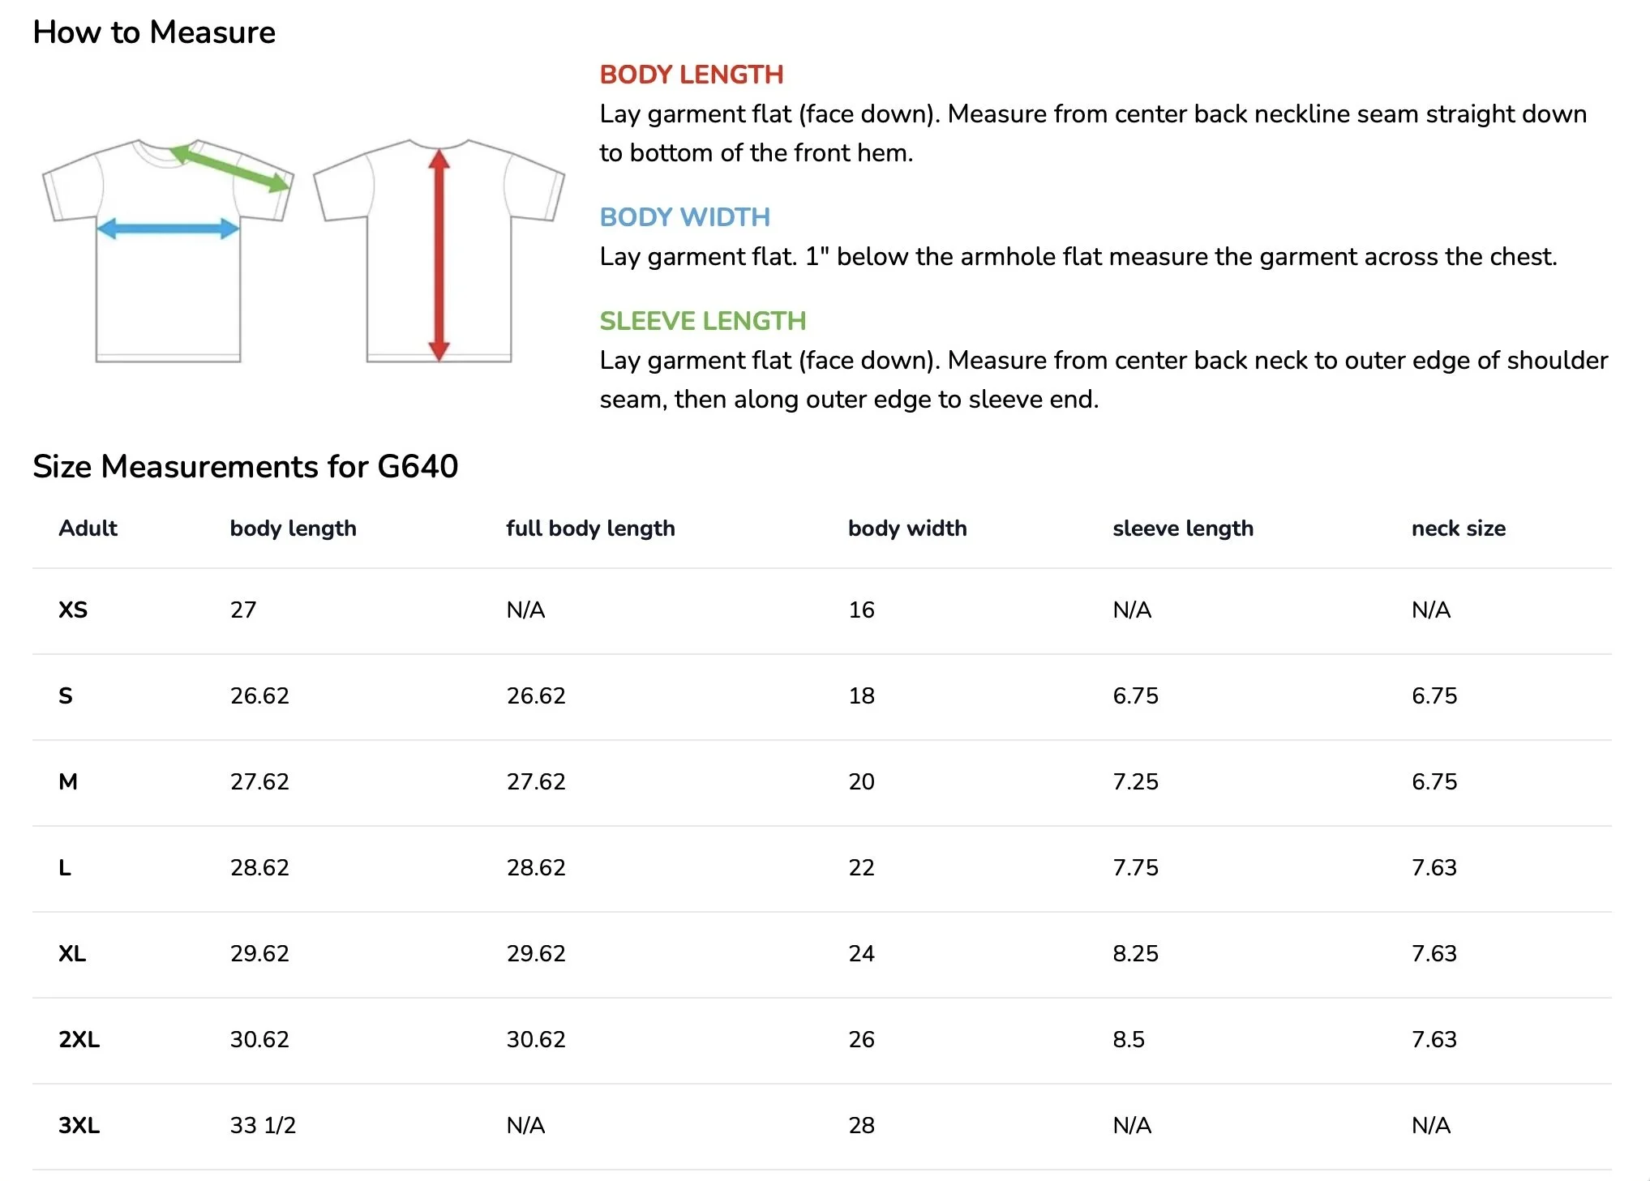Click the red body length arrow

tap(439, 255)
